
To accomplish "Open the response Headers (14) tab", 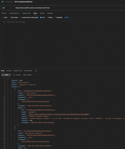I will tap(18, 71).
